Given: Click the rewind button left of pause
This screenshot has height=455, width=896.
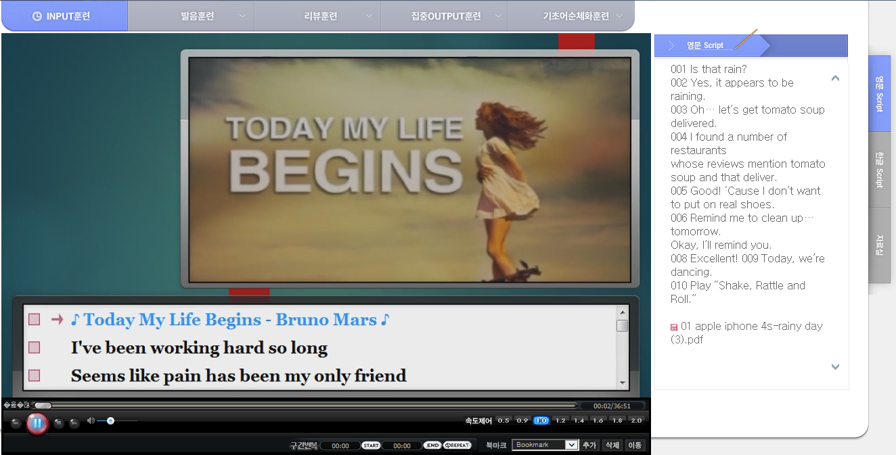Looking at the screenshot, I should 16,424.
